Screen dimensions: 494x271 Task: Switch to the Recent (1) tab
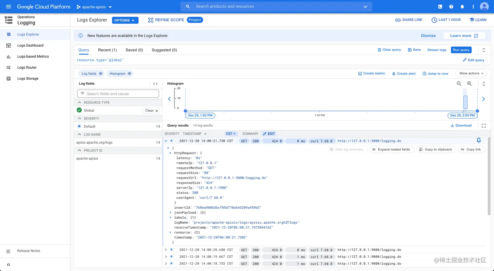tap(107, 50)
